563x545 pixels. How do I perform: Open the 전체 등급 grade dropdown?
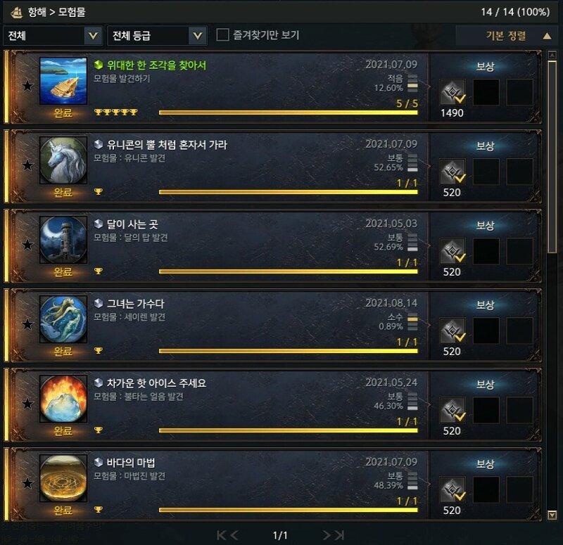coord(157,36)
